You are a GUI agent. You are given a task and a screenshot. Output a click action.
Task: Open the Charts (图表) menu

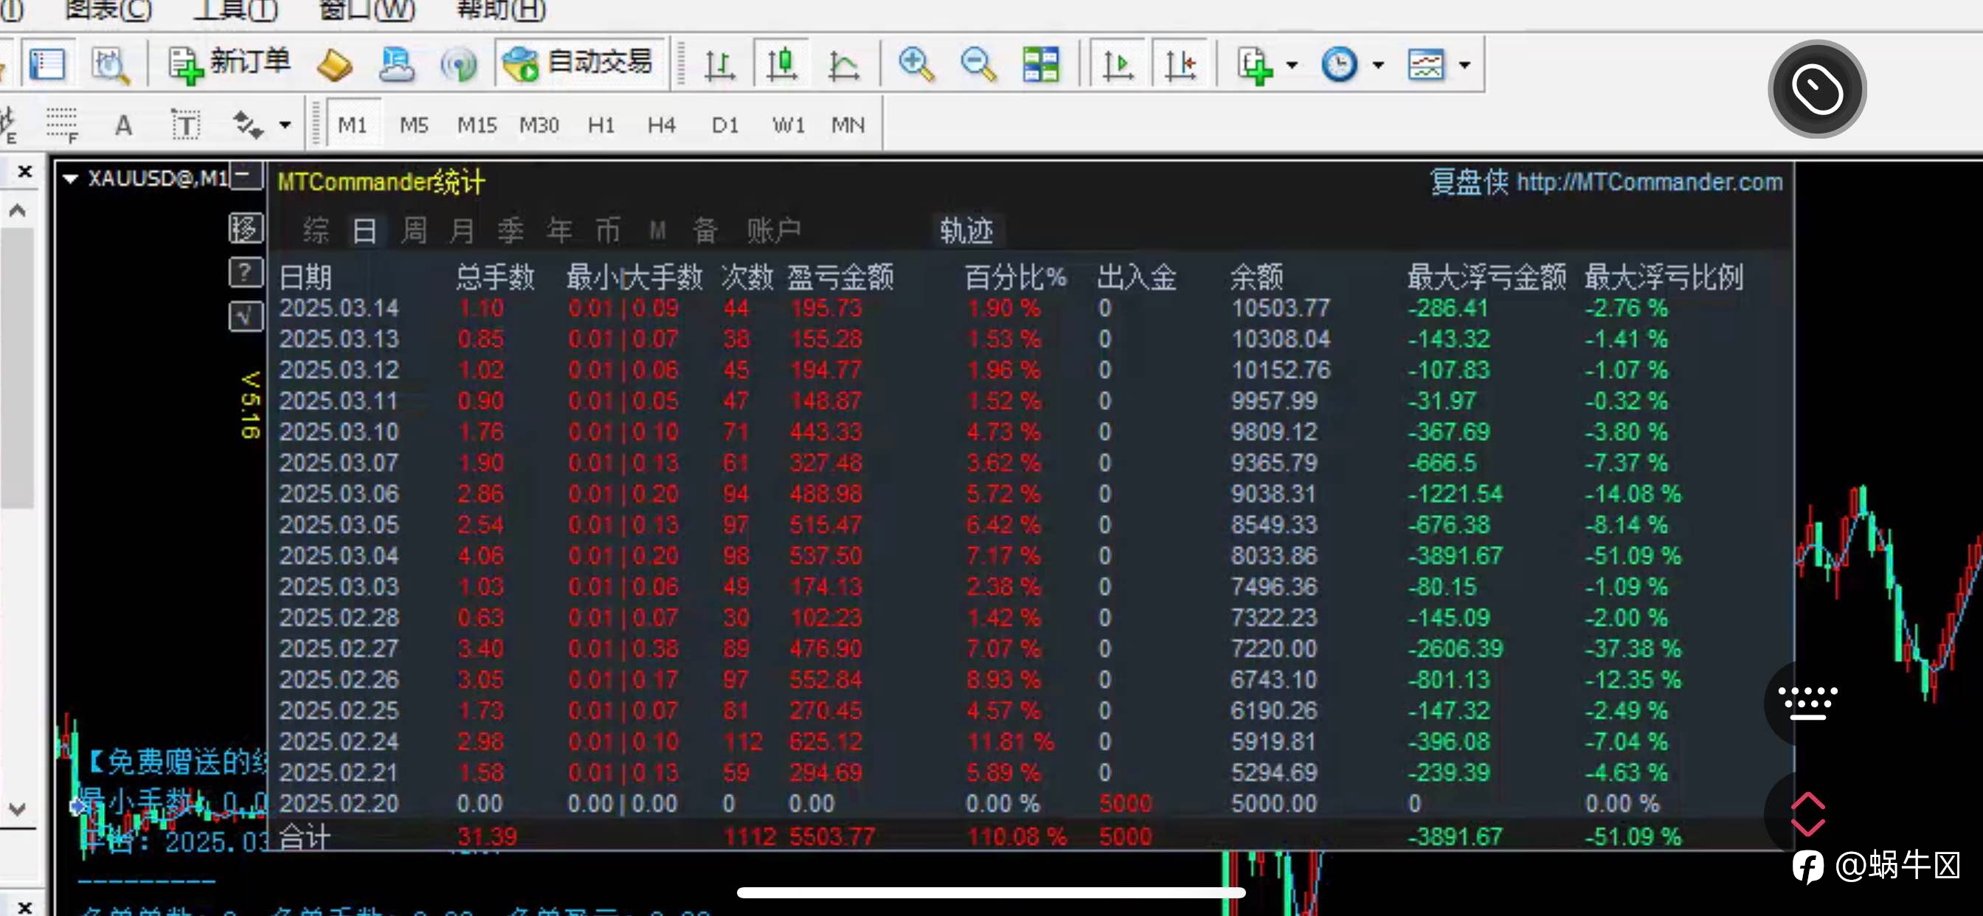[x=108, y=11]
